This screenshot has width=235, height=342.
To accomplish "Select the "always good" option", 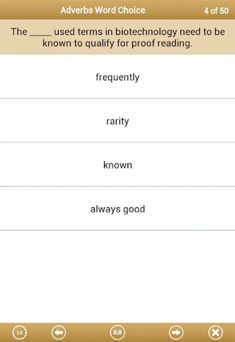I will [117, 209].
